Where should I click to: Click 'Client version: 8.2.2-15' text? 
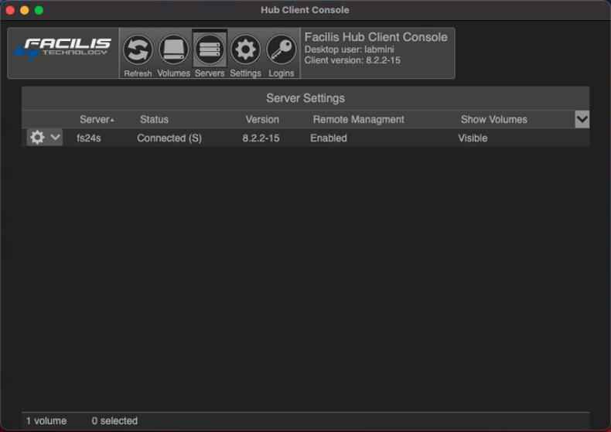(352, 60)
